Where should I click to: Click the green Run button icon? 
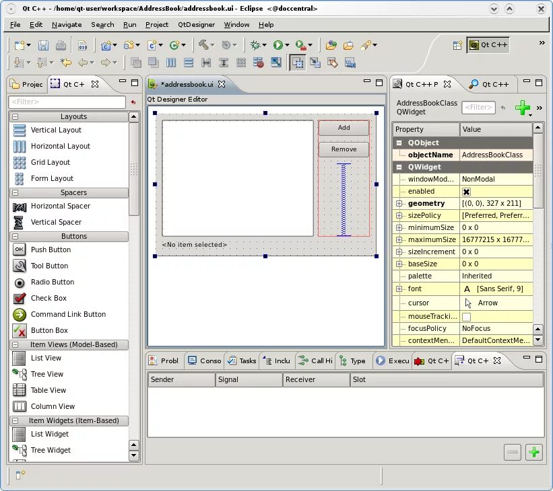point(278,45)
